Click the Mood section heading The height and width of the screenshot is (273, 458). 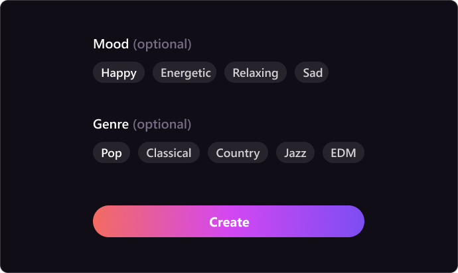click(x=111, y=44)
